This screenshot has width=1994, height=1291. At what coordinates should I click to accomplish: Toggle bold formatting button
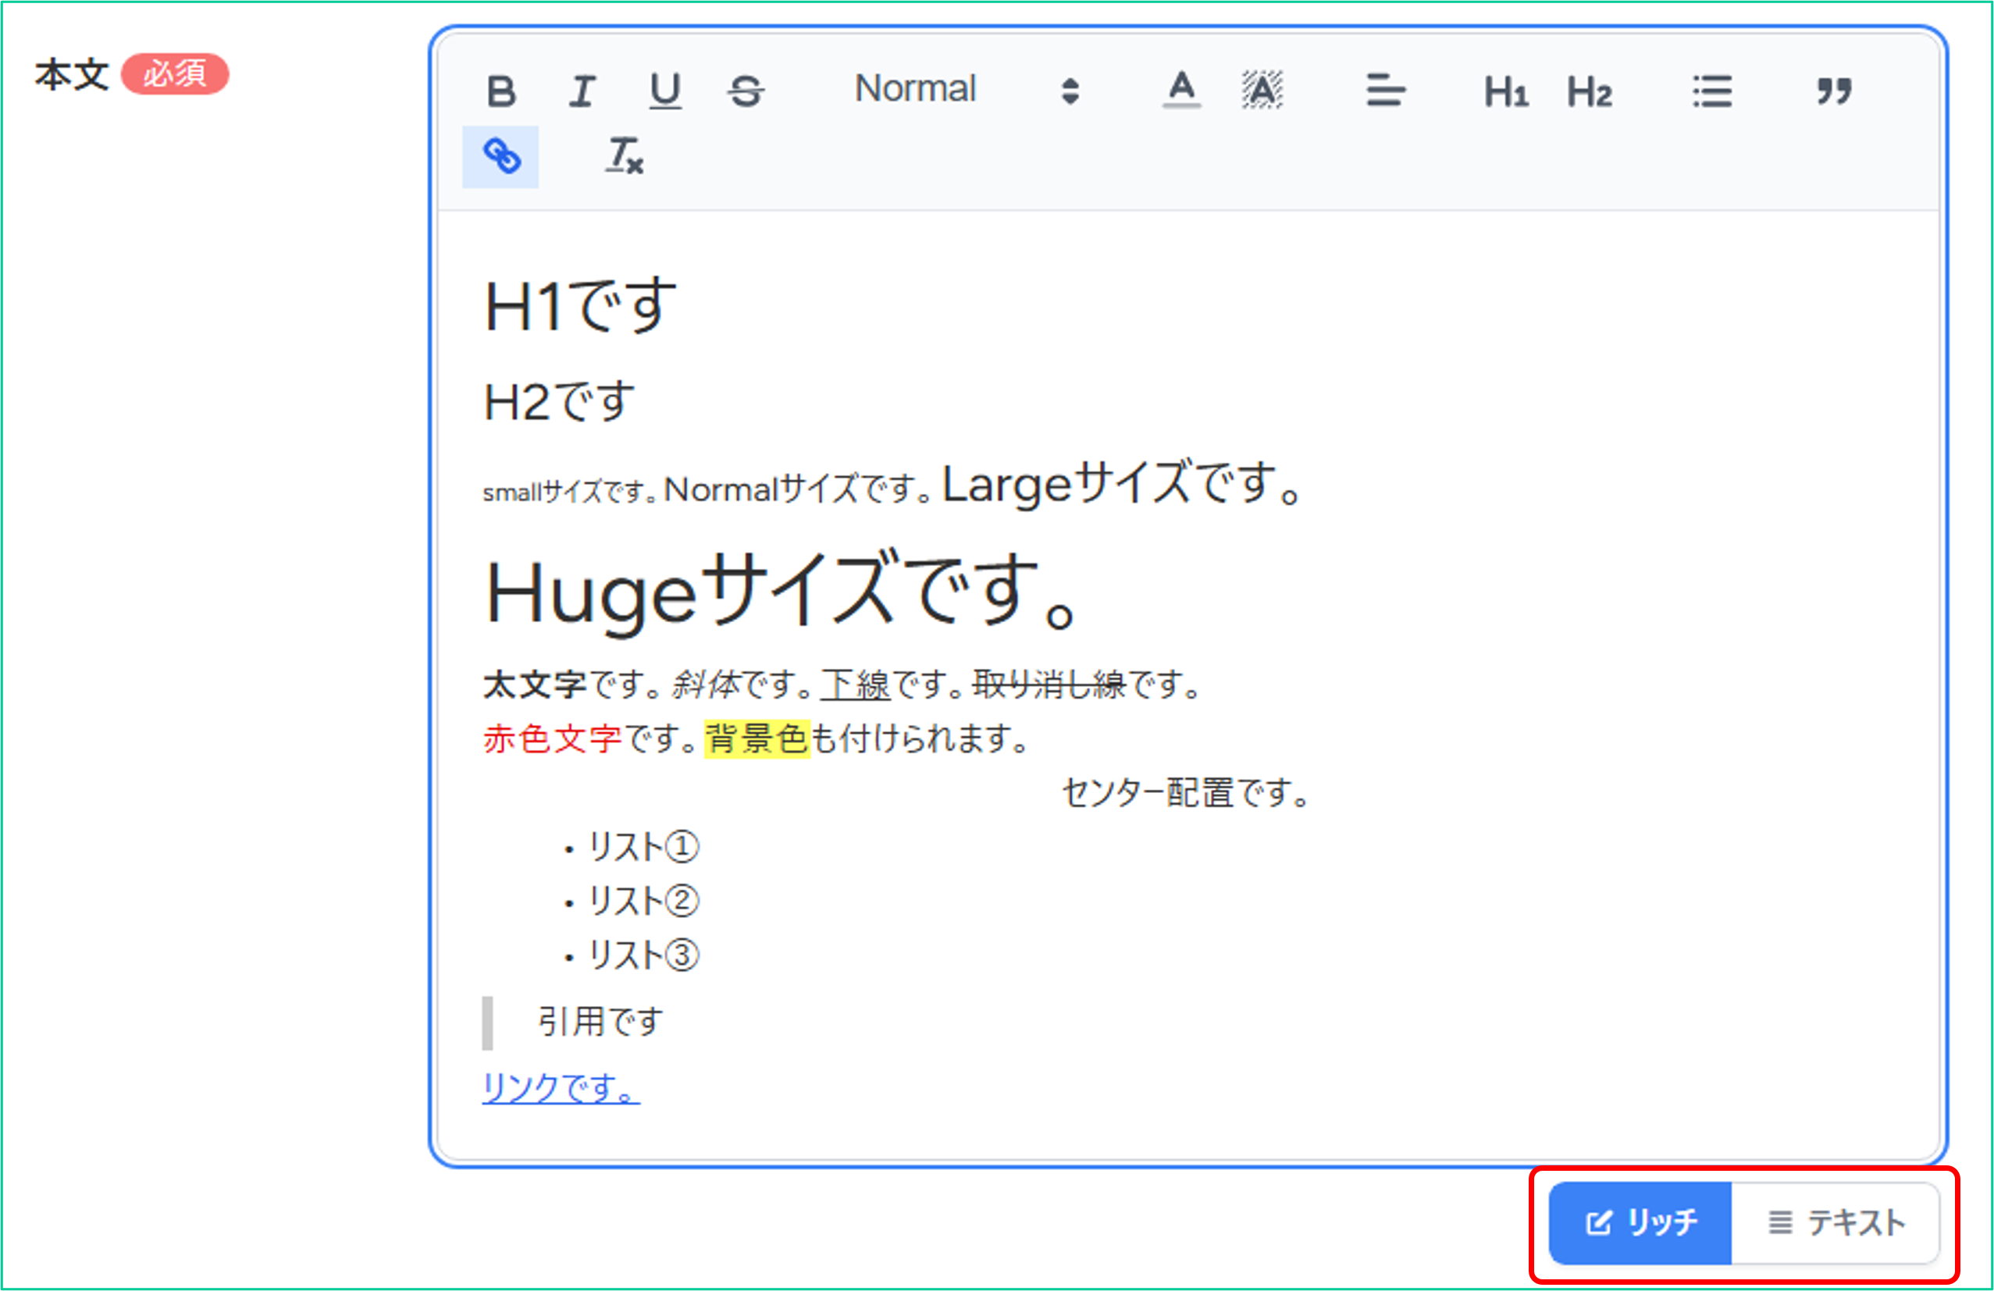pos(501,91)
